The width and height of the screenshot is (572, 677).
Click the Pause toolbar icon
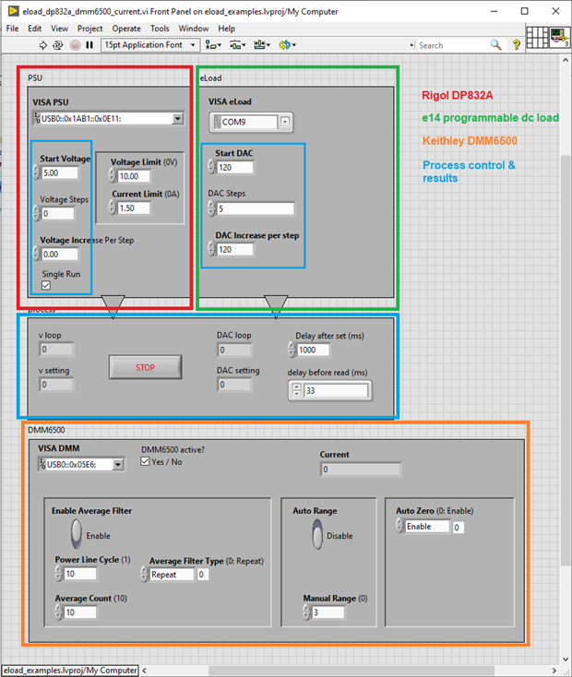click(x=89, y=45)
